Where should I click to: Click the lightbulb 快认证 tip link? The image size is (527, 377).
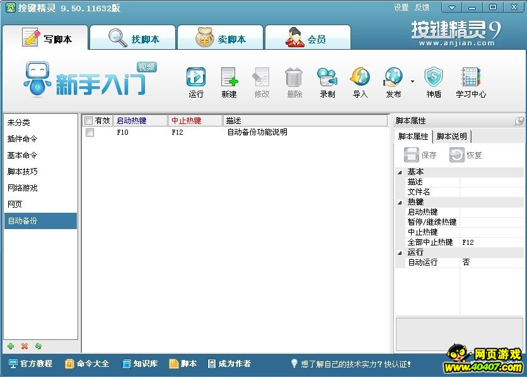(350, 364)
